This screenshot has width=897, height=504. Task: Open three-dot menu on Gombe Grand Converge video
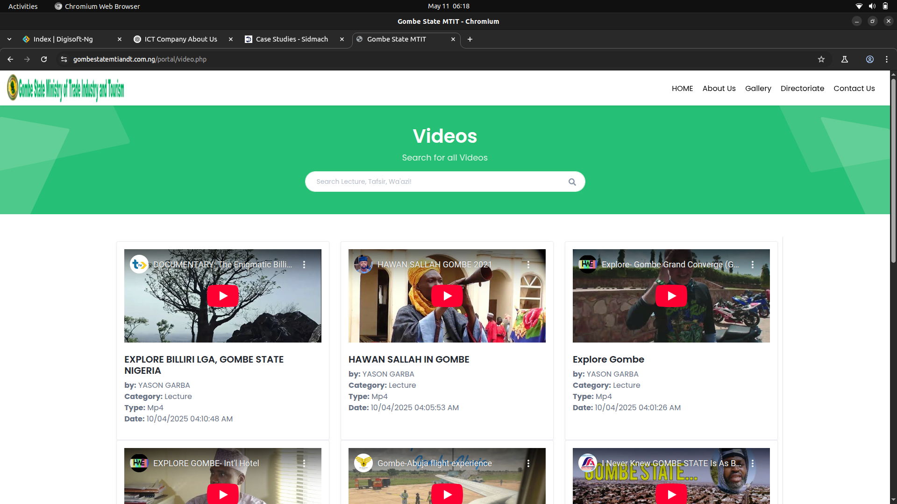point(753,265)
